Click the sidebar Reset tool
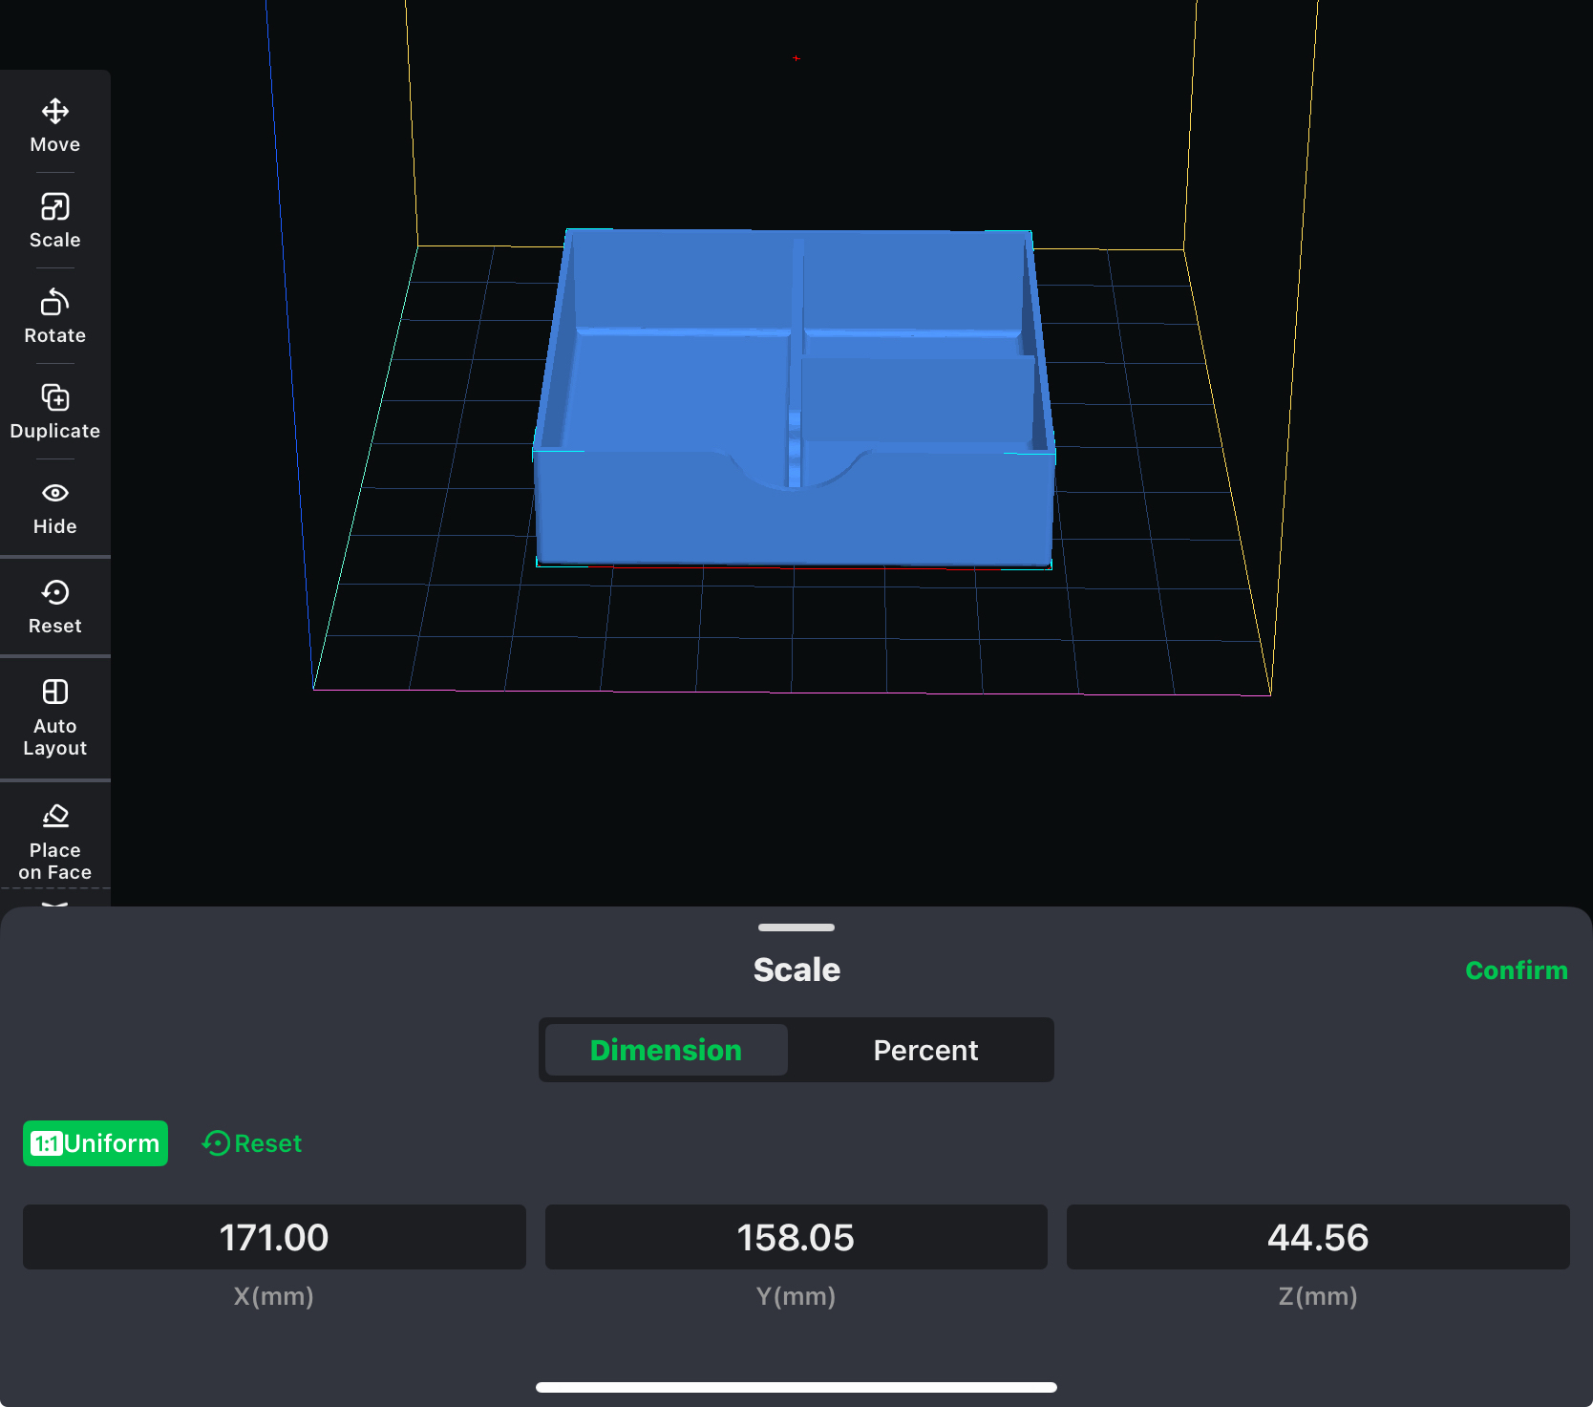The width and height of the screenshot is (1593, 1407). tap(55, 607)
